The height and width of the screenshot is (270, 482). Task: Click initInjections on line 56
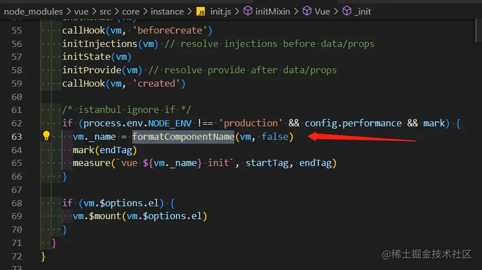pyautogui.click(x=99, y=44)
